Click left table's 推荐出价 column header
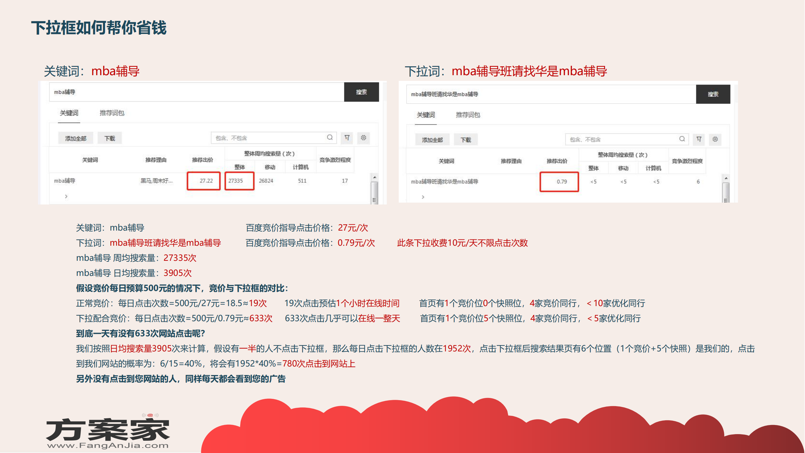This screenshot has width=805, height=453. point(202,160)
